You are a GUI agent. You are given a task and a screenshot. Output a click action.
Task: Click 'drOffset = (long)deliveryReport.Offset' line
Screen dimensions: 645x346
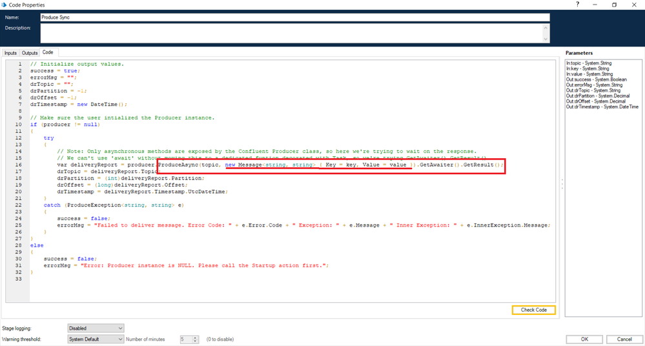122,185
